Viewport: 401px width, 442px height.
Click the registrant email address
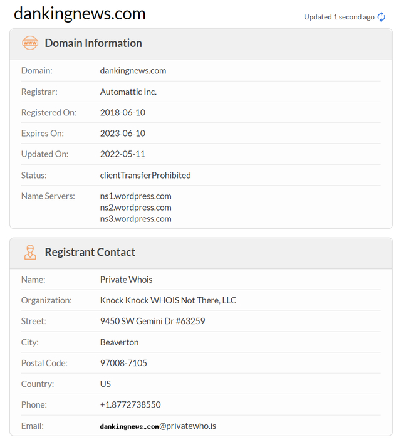[x=158, y=426]
